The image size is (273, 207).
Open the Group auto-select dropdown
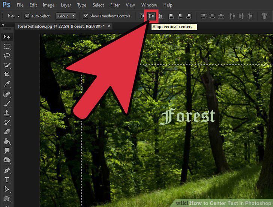point(66,16)
